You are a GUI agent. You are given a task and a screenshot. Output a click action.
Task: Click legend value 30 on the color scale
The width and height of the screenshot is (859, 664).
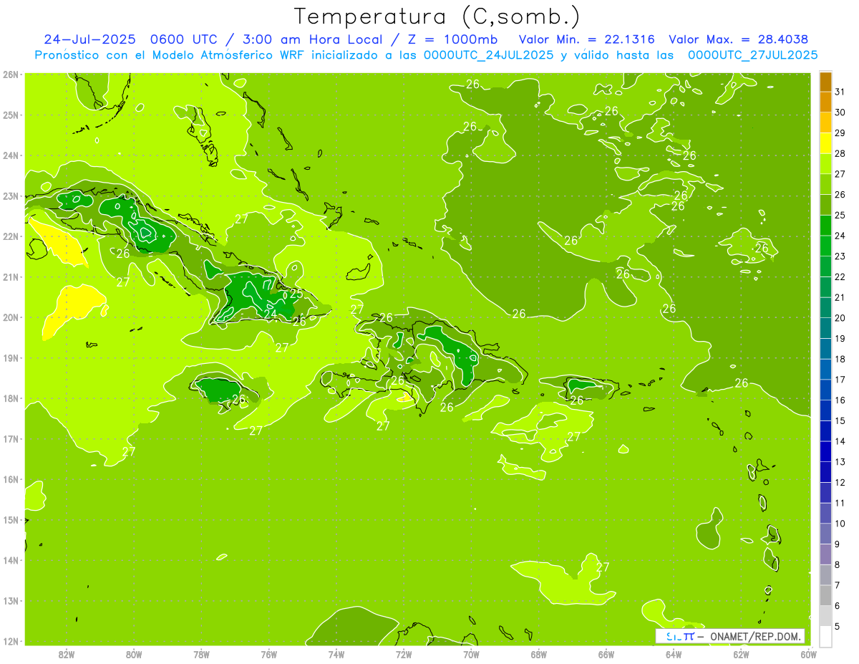pos(840,112)
